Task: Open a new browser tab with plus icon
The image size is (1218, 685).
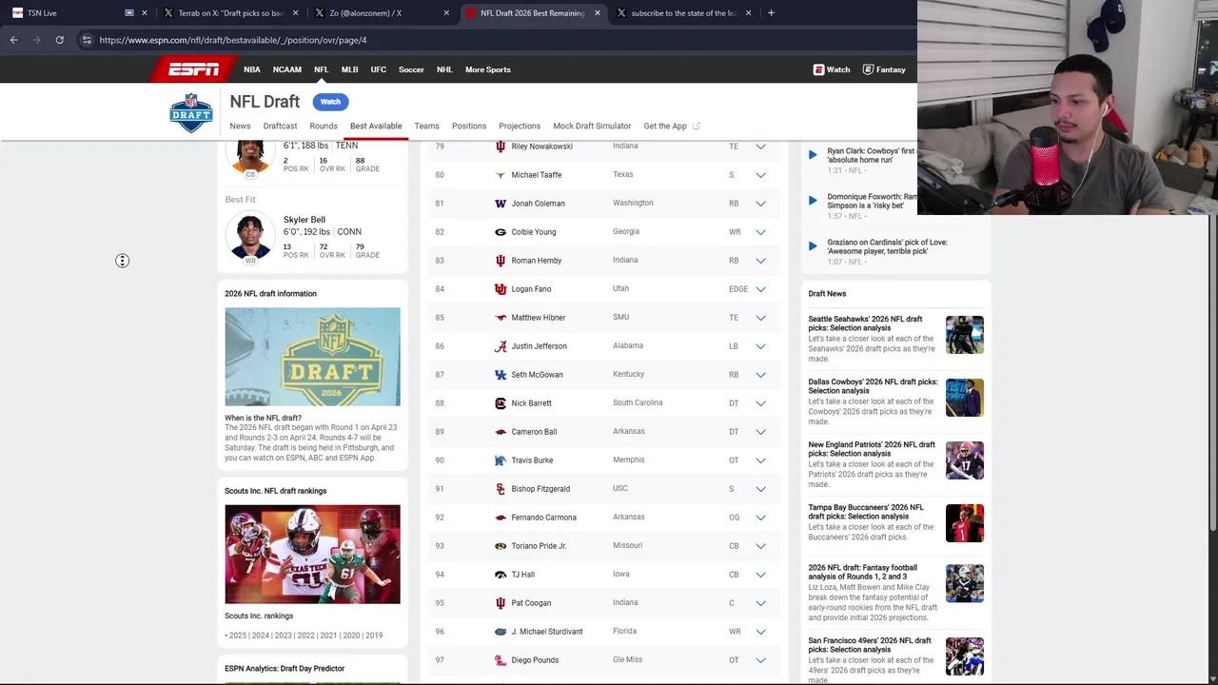Action: click(771, 13)
